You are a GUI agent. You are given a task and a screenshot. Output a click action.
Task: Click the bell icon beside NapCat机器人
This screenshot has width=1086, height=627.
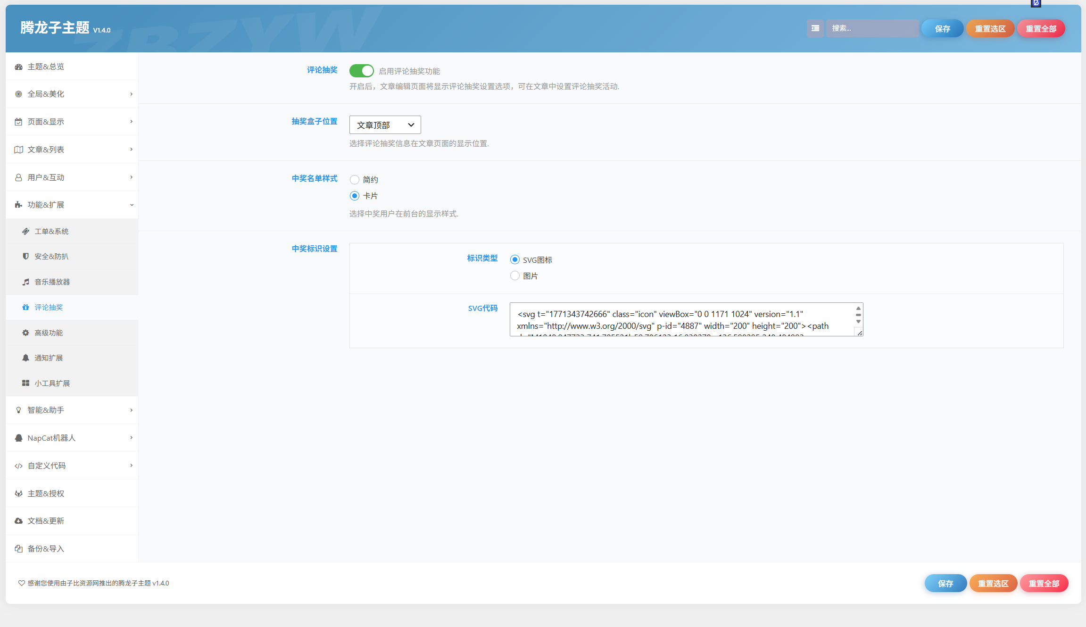(18, 438)
